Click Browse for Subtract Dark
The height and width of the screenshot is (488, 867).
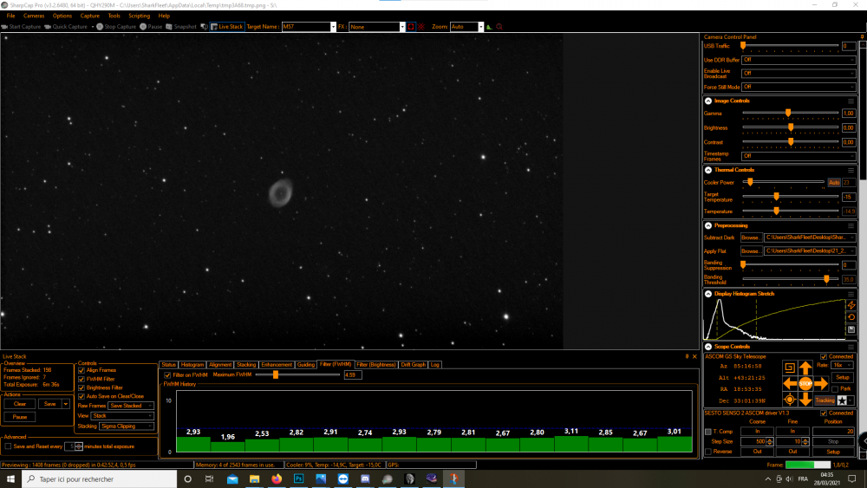[x=750, y=237]
